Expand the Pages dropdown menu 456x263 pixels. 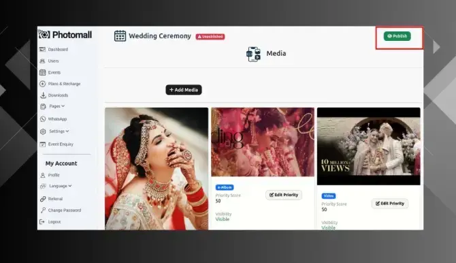coord(57,106)
